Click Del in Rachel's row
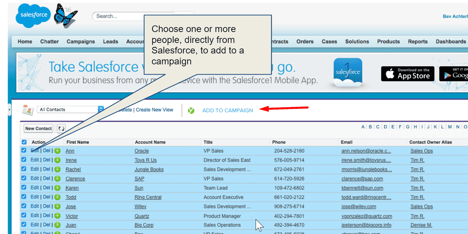Viewport: 468px width, 234px height. tap(47, 169)
